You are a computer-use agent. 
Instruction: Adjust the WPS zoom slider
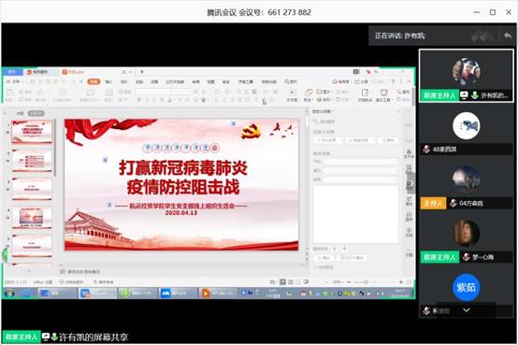[366, 282]
